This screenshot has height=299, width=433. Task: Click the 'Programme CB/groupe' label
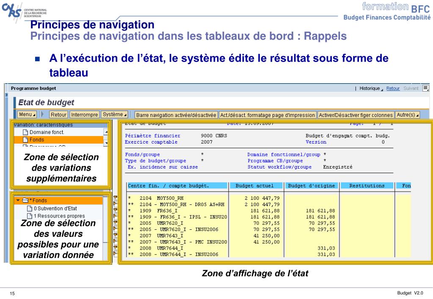[x=275, y=160]
